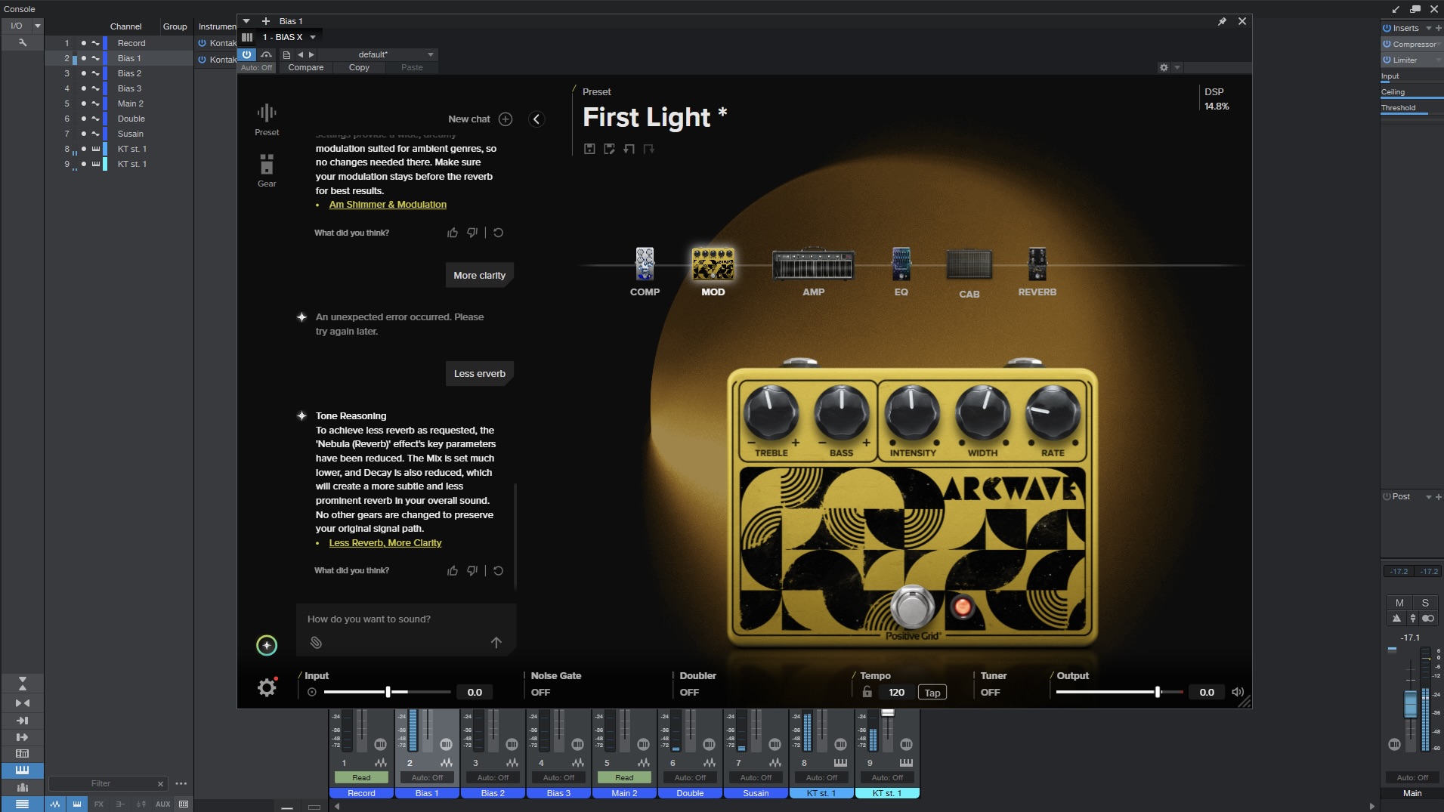The height and width of the screenshot is (812, 1444).
Task: Toggle the BIAS X plugin power button
Action: point(247,54)
